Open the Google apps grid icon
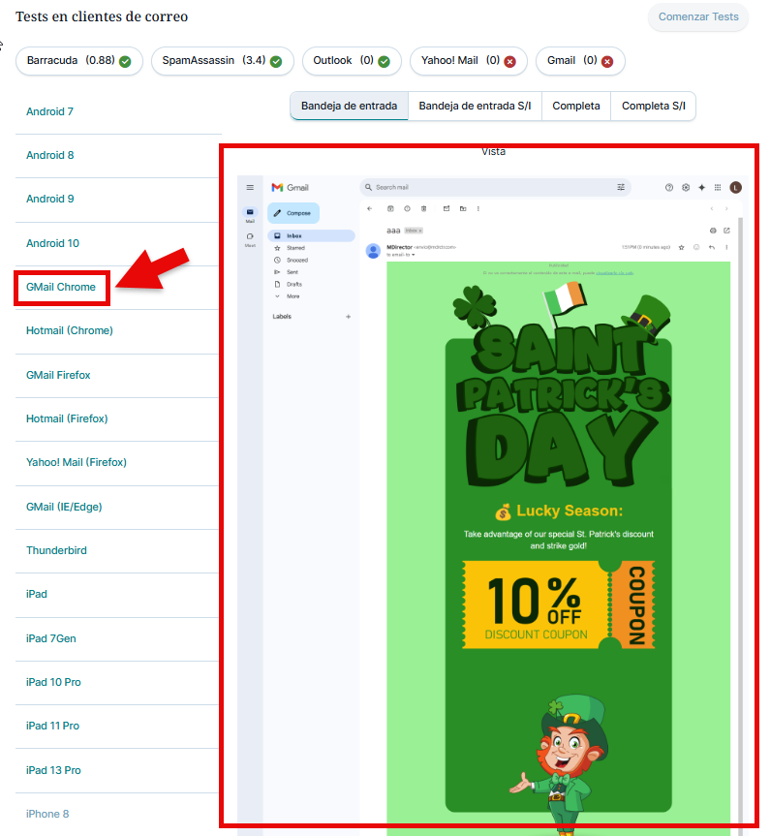Viewport: 770px width, 836px height. tap(718, 187)
